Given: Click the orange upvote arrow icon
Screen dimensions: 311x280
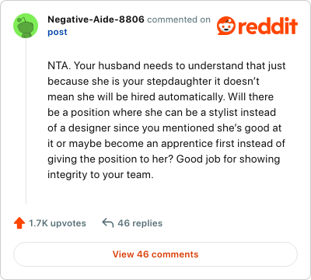Looking at the screenshot, I should coord(19,223).
